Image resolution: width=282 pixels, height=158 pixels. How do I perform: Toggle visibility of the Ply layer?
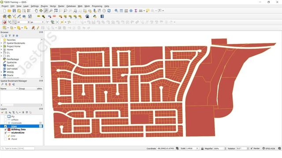[x=5, y=117]
